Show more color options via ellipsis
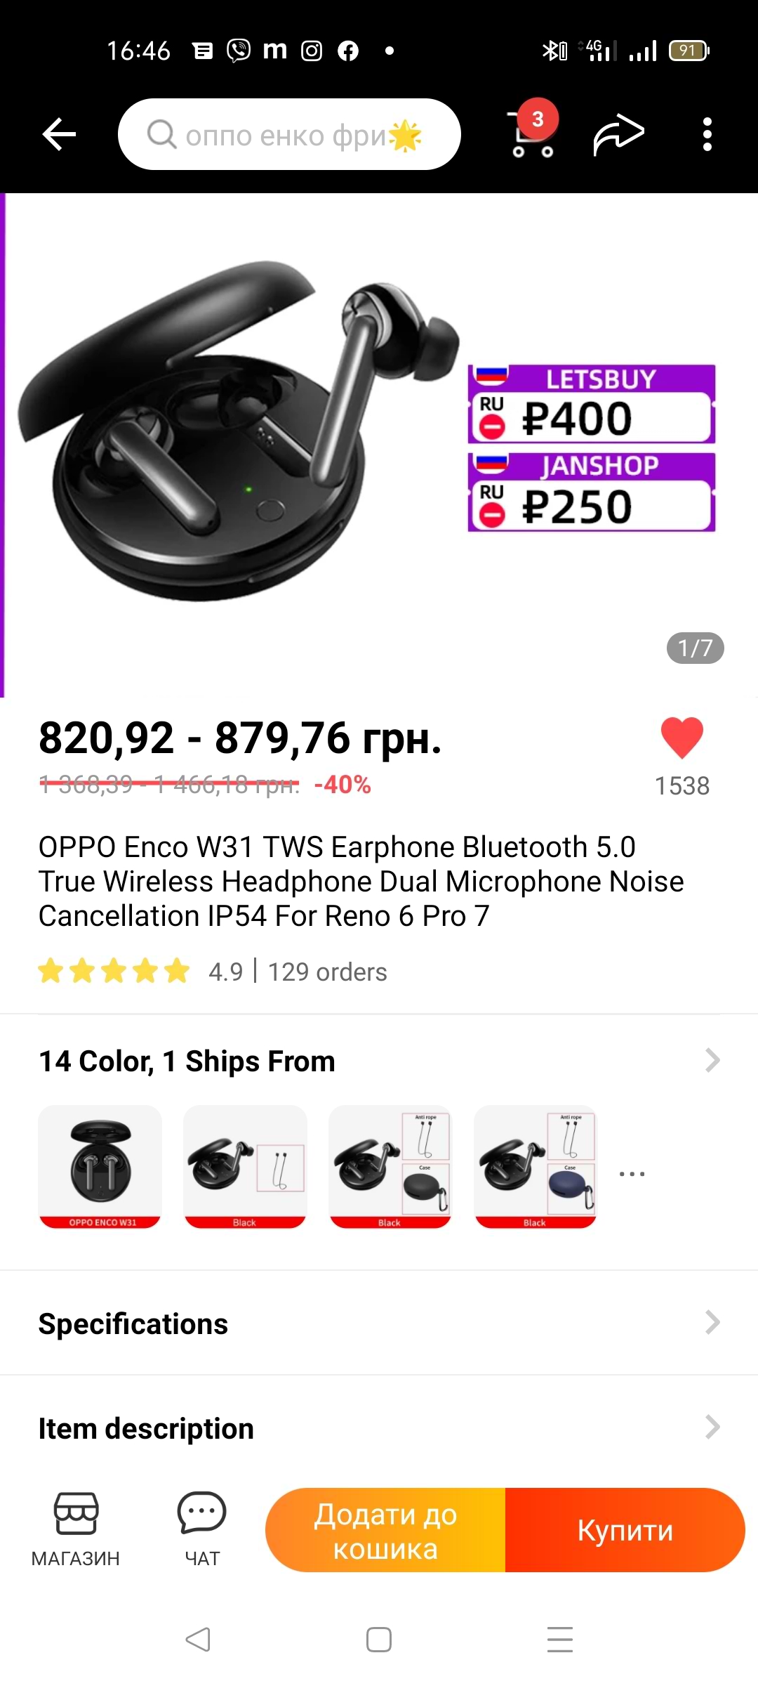758x1686 pixels. pos(632,1174)
